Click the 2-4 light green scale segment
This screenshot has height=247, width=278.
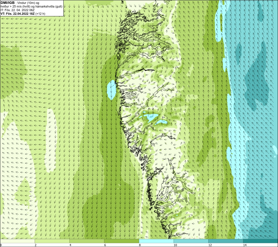click(x=52, y=241)
